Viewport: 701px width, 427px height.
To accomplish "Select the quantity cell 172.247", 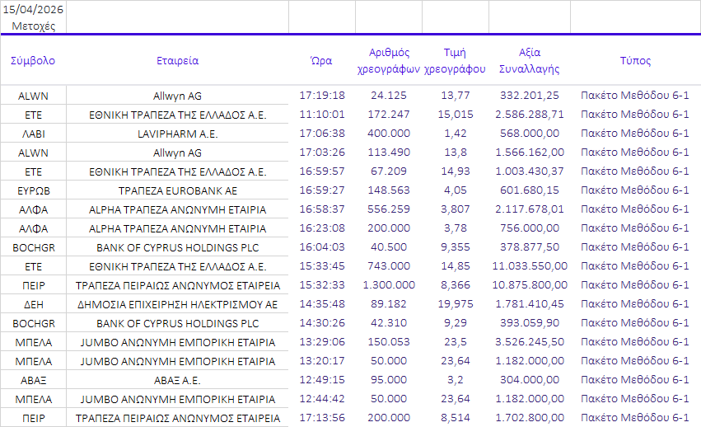I will (389, 114).
